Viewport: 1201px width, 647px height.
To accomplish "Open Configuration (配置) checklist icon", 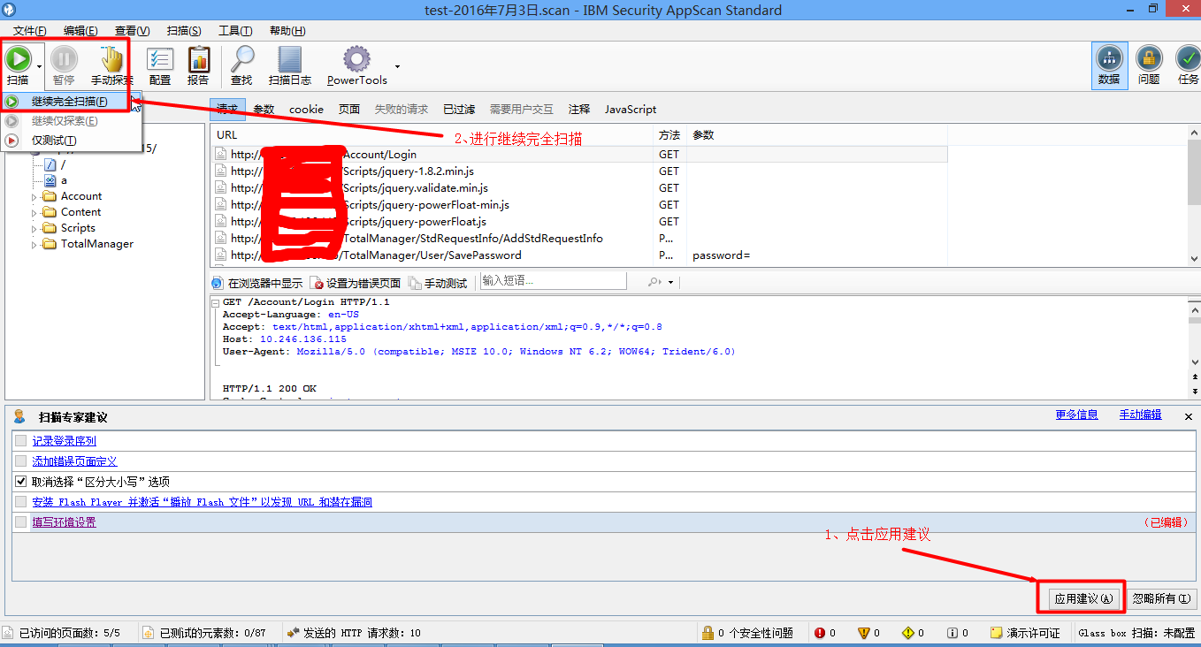I will pyautogui.click(x=160, y=59).
